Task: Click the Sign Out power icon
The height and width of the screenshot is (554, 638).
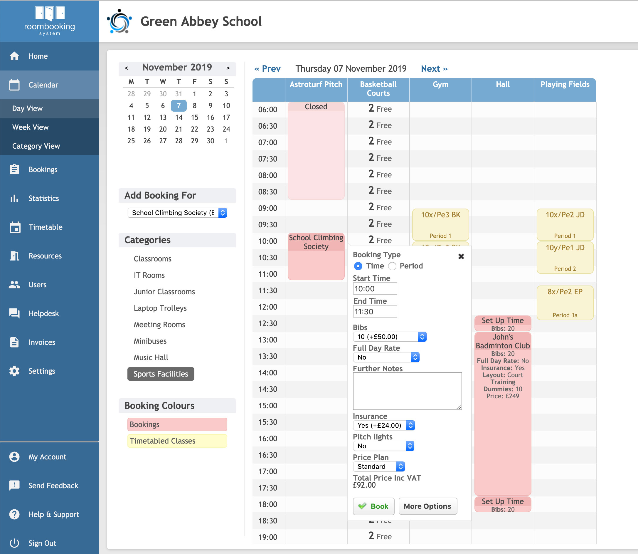Action: (x=14, y=543)
